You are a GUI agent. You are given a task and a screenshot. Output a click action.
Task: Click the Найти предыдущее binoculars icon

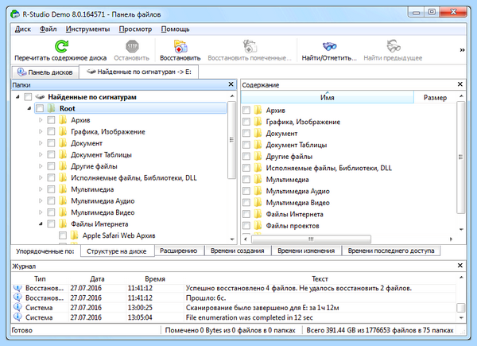[x=394, y=46]
